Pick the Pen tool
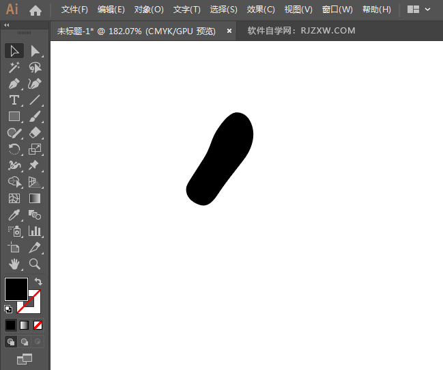Screen dimensions: 443x370 [14, 83]
